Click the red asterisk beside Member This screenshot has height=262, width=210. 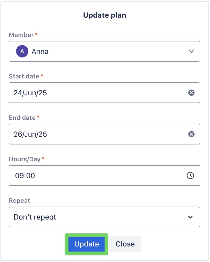(36, 34)
